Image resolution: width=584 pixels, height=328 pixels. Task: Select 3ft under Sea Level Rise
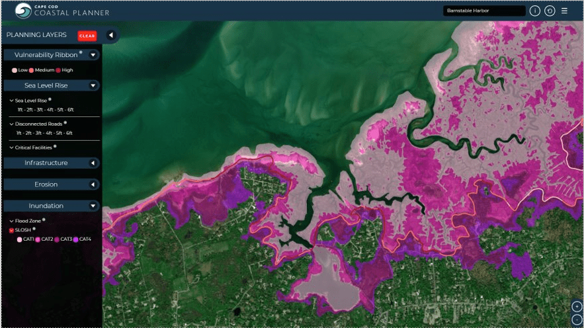pyautogui.click(x=40, y=110)
